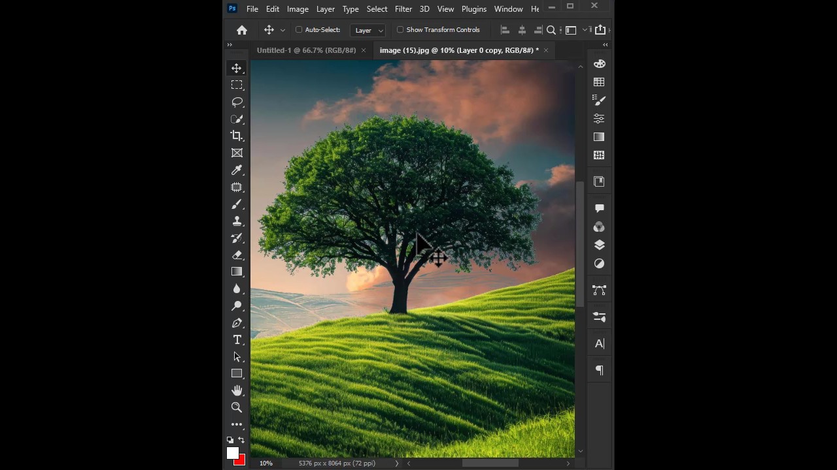Select the Quick Selection tool
837x470 pixels.
237,119
